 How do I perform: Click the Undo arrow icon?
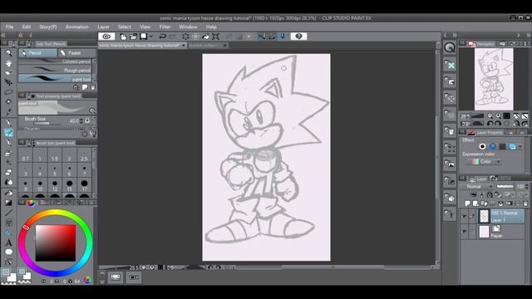(x=163, y=37)
